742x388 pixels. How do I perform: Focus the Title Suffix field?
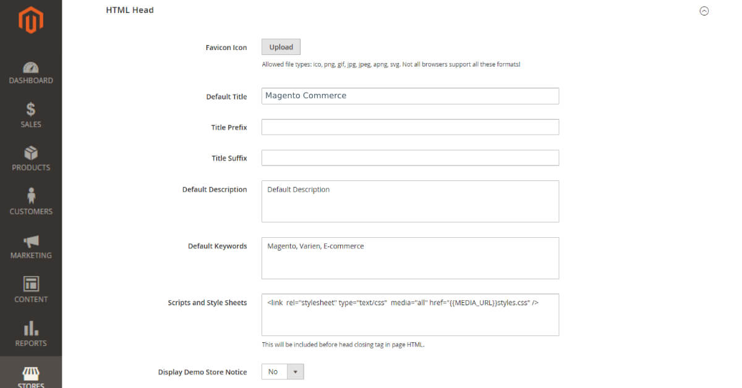pyautogui.click(x=410, y=158)
